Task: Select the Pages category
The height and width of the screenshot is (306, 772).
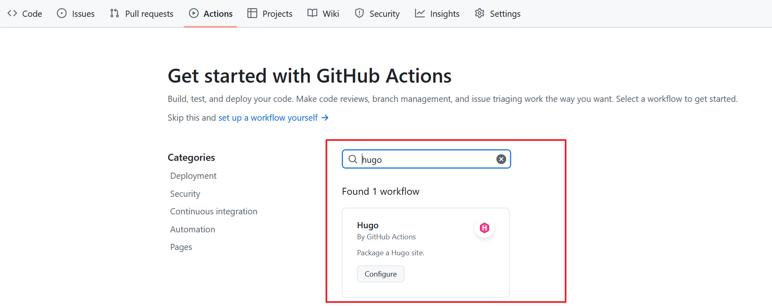Action: click(x=181, y=247)
